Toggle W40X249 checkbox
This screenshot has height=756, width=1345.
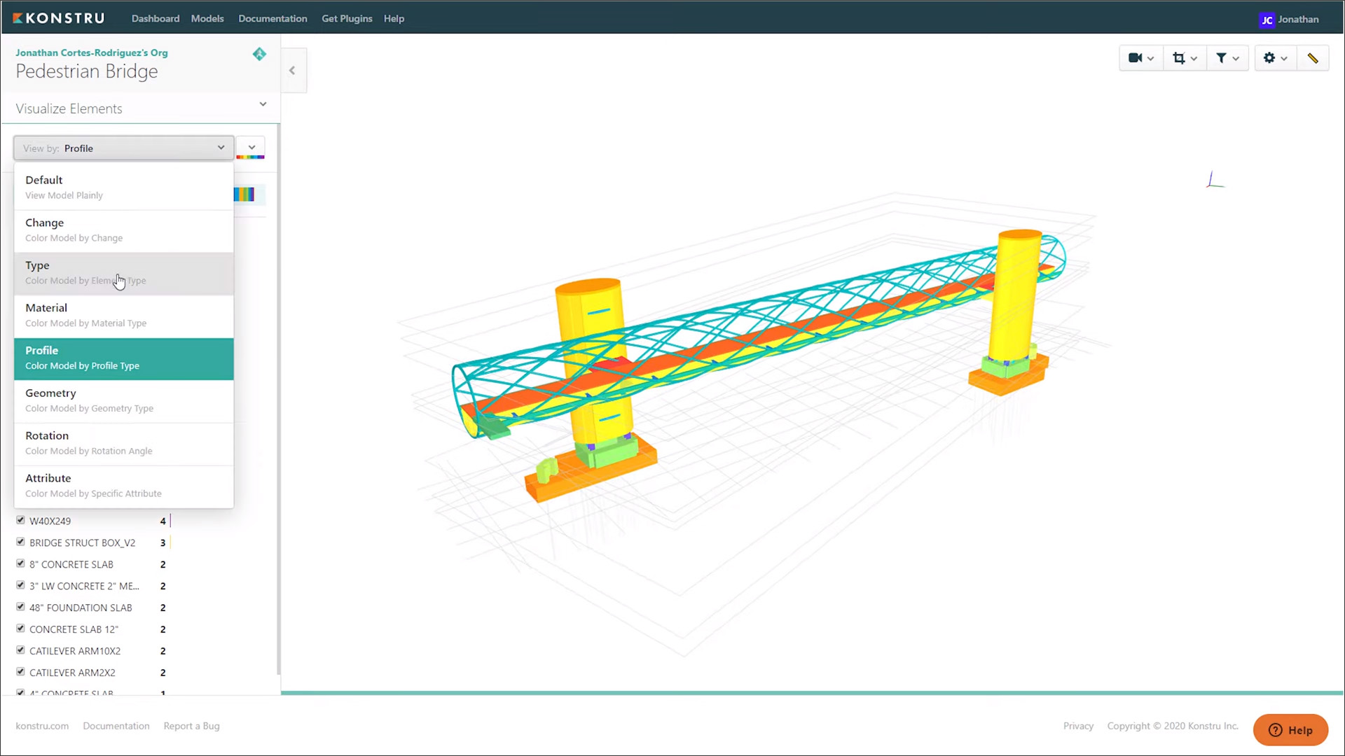[20, 520]
